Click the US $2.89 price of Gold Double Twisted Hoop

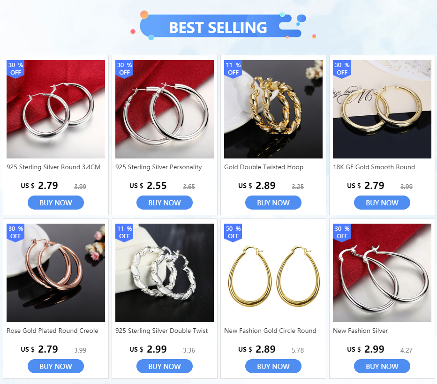pyautogui.click(x=256, y=186)
